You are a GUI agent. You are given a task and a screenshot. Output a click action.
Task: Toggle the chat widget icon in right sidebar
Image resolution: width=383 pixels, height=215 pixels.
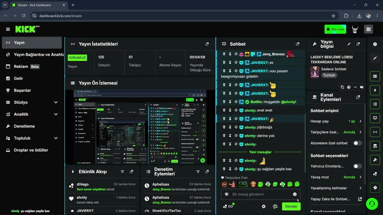click(x=375, y=118)
